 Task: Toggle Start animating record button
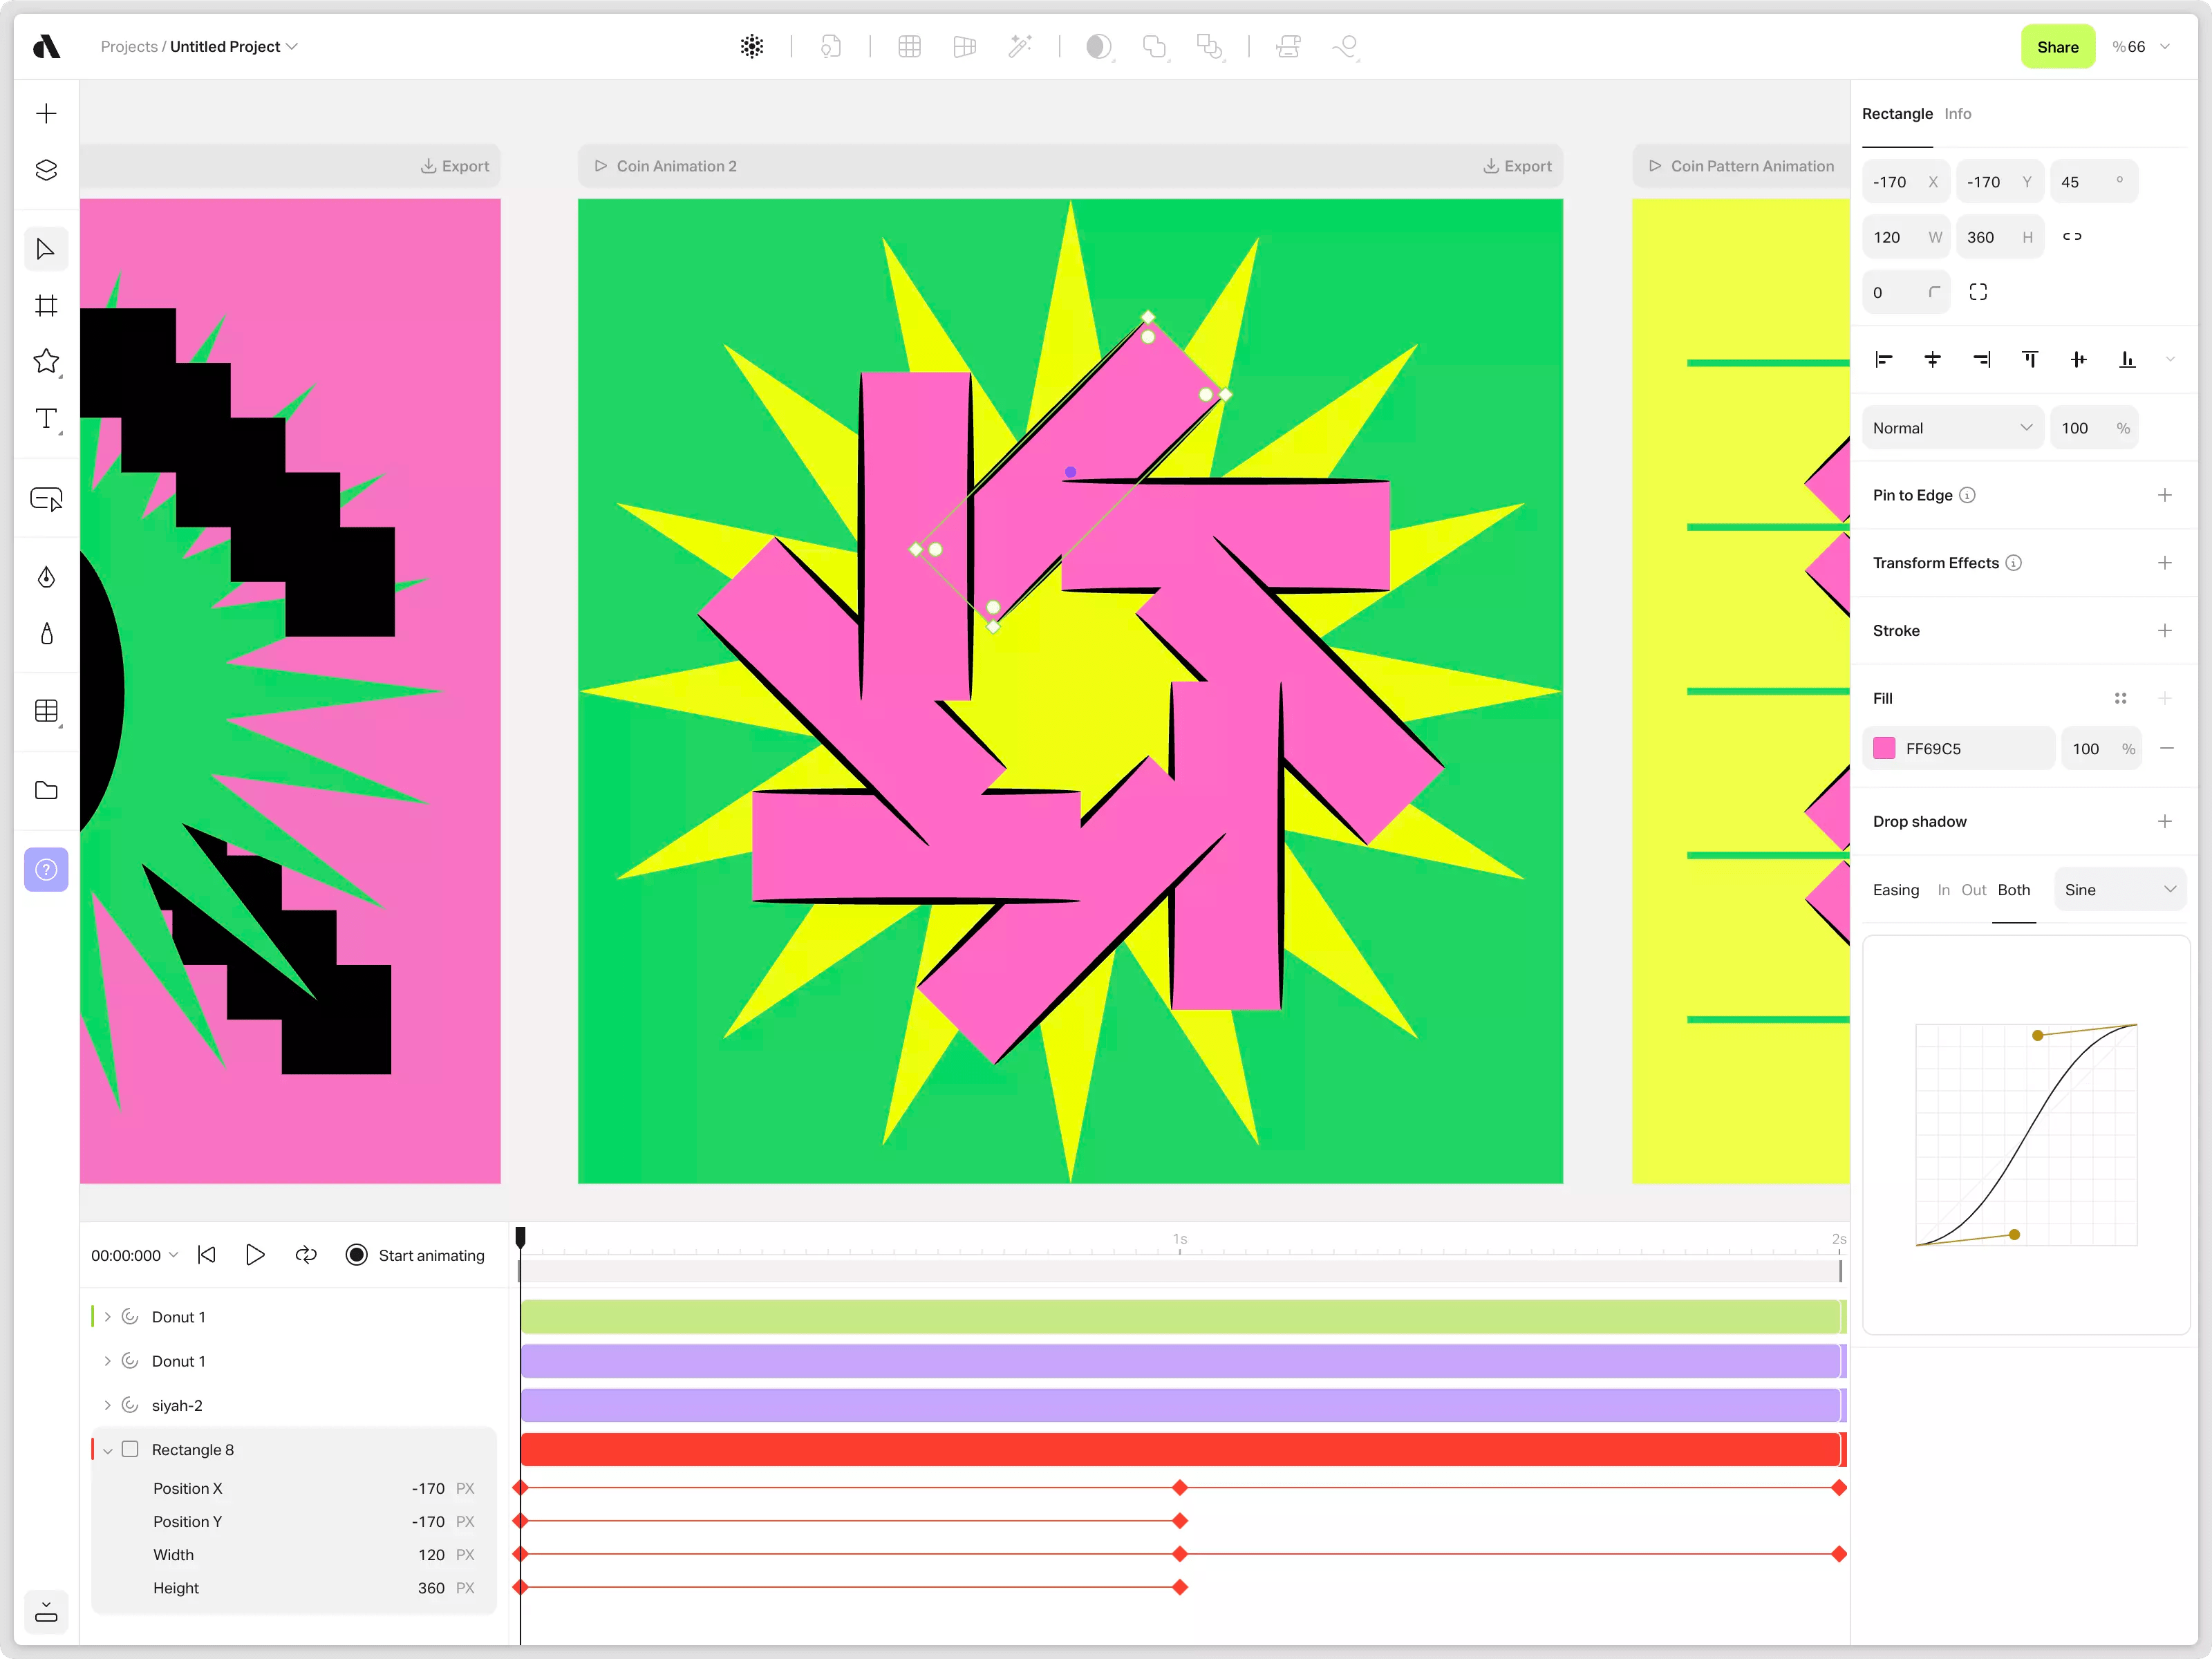(x=357, y=1254)
